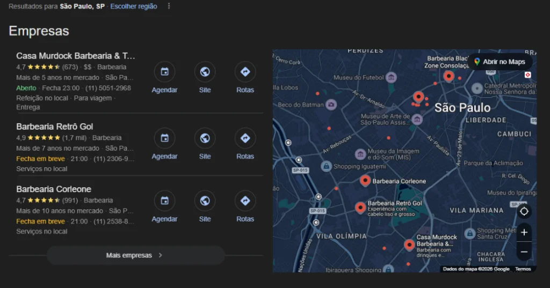Click the (991) reviews count
Viewport: 550px width, 288px height.
point(70,201)
